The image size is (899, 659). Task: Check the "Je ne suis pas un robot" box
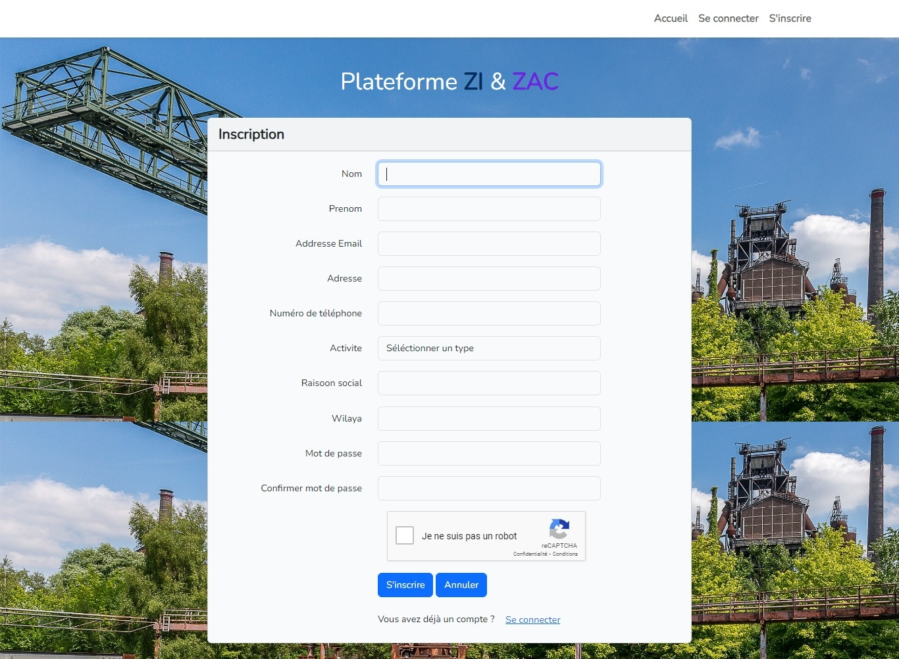[405, 535]
